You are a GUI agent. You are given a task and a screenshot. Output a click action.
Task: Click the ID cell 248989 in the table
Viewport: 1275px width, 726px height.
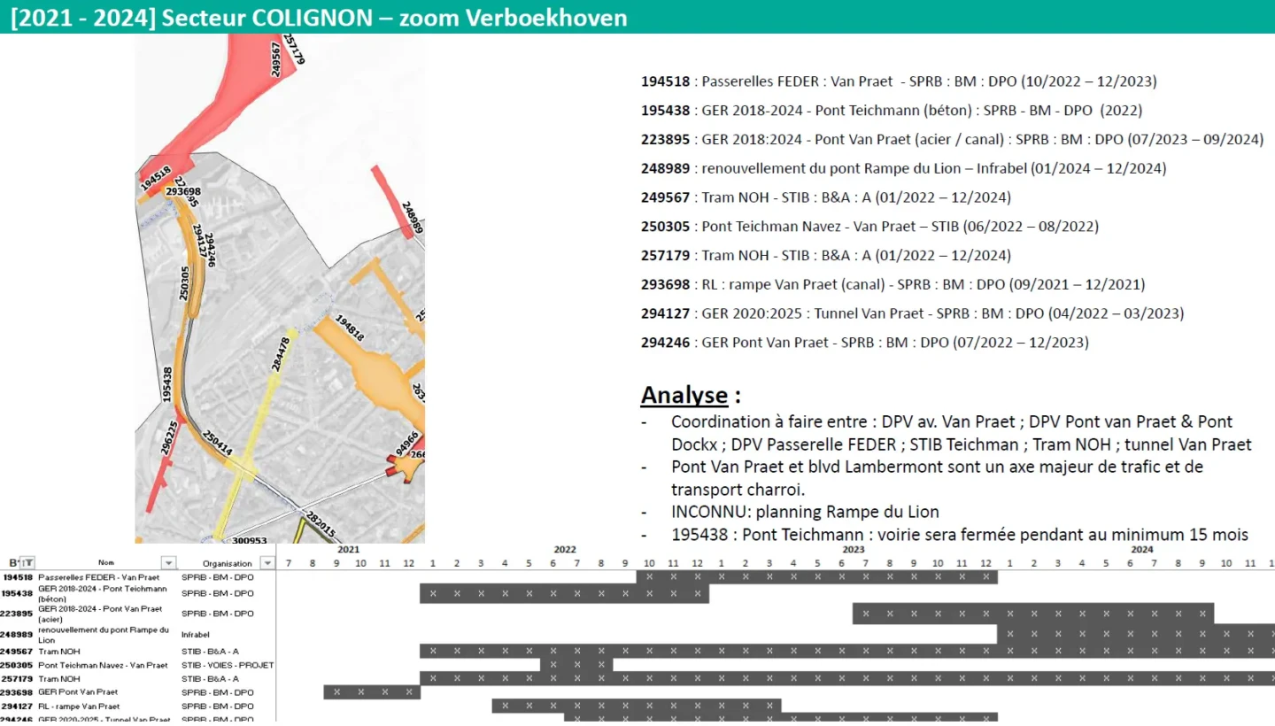[18, 635]
